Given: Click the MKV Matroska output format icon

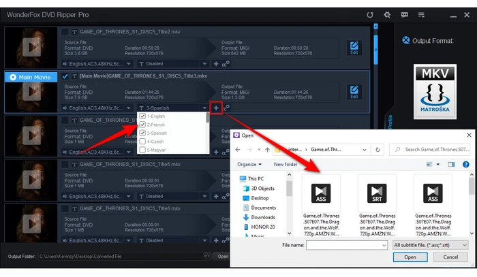Looking at the screenshot, I should coord(435,91).
